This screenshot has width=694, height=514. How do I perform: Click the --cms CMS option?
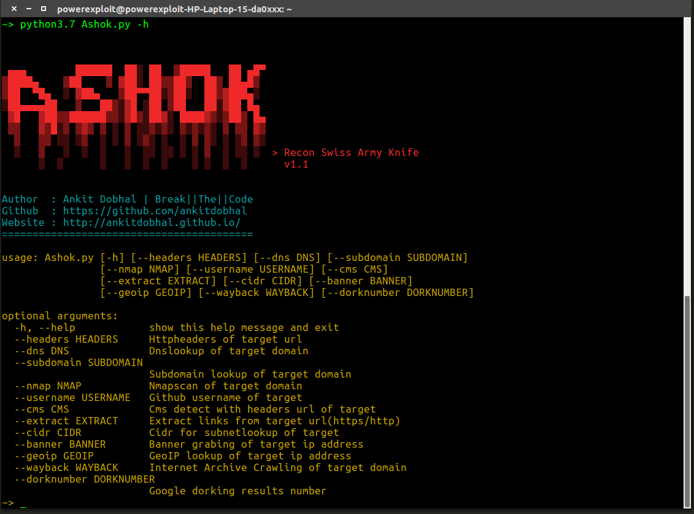coord(42,409)
